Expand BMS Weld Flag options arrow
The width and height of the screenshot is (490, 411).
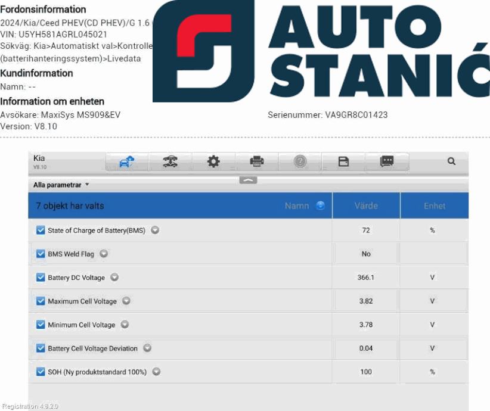104,254
